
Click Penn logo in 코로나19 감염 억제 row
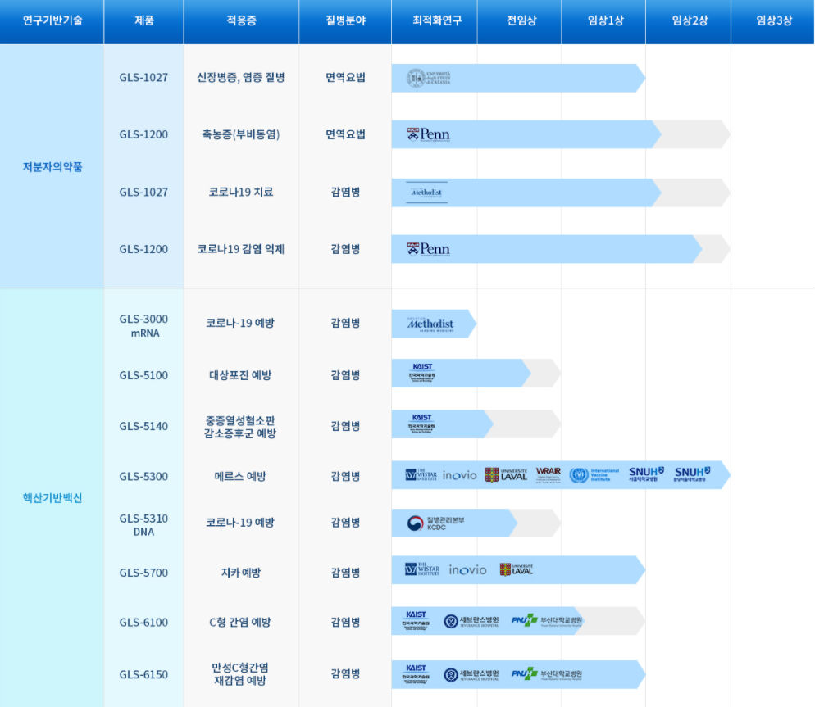pos(428,249)
